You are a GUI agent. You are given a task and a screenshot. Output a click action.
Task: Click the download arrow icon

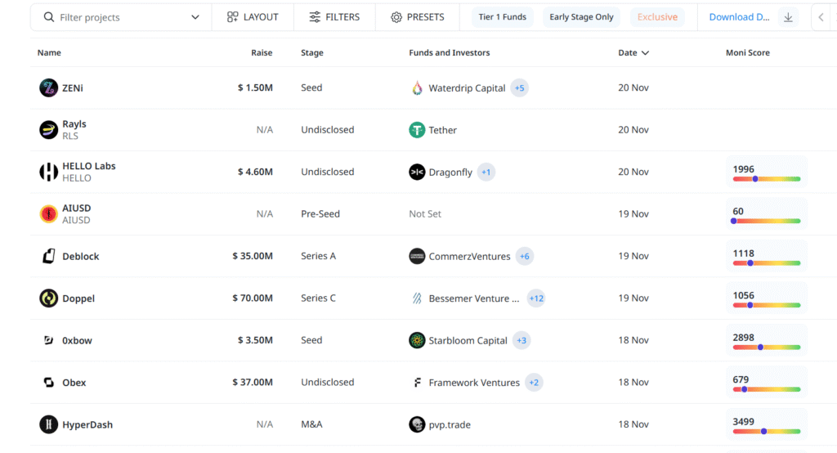click(x=788, y=17)
